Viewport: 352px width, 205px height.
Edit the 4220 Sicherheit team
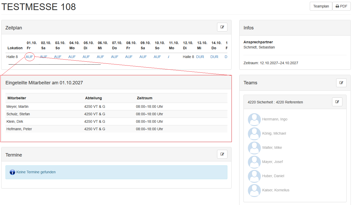[337, 102]
